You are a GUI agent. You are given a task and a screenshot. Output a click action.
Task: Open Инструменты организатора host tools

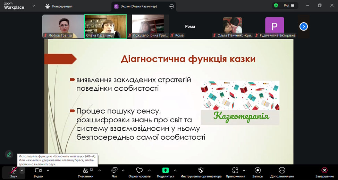(201, 171)
